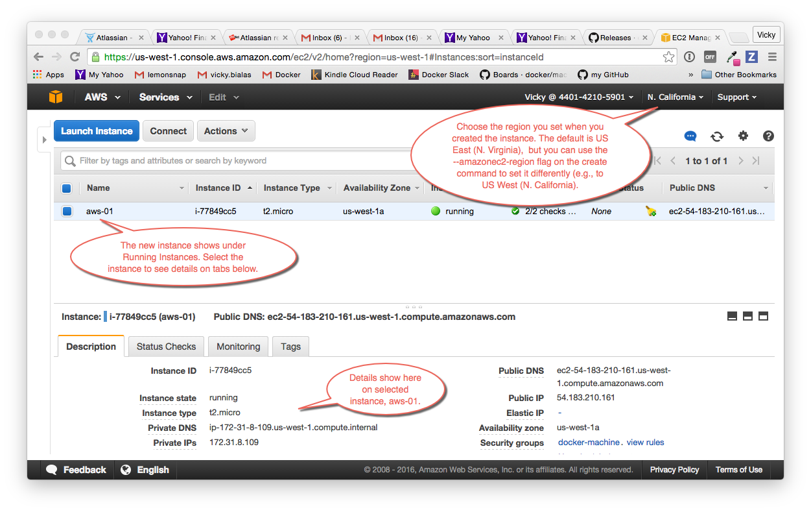Expand the left navigation sidebar arrow
The width and height of the screenshot is (811, 512).
[x=44, y=140]
